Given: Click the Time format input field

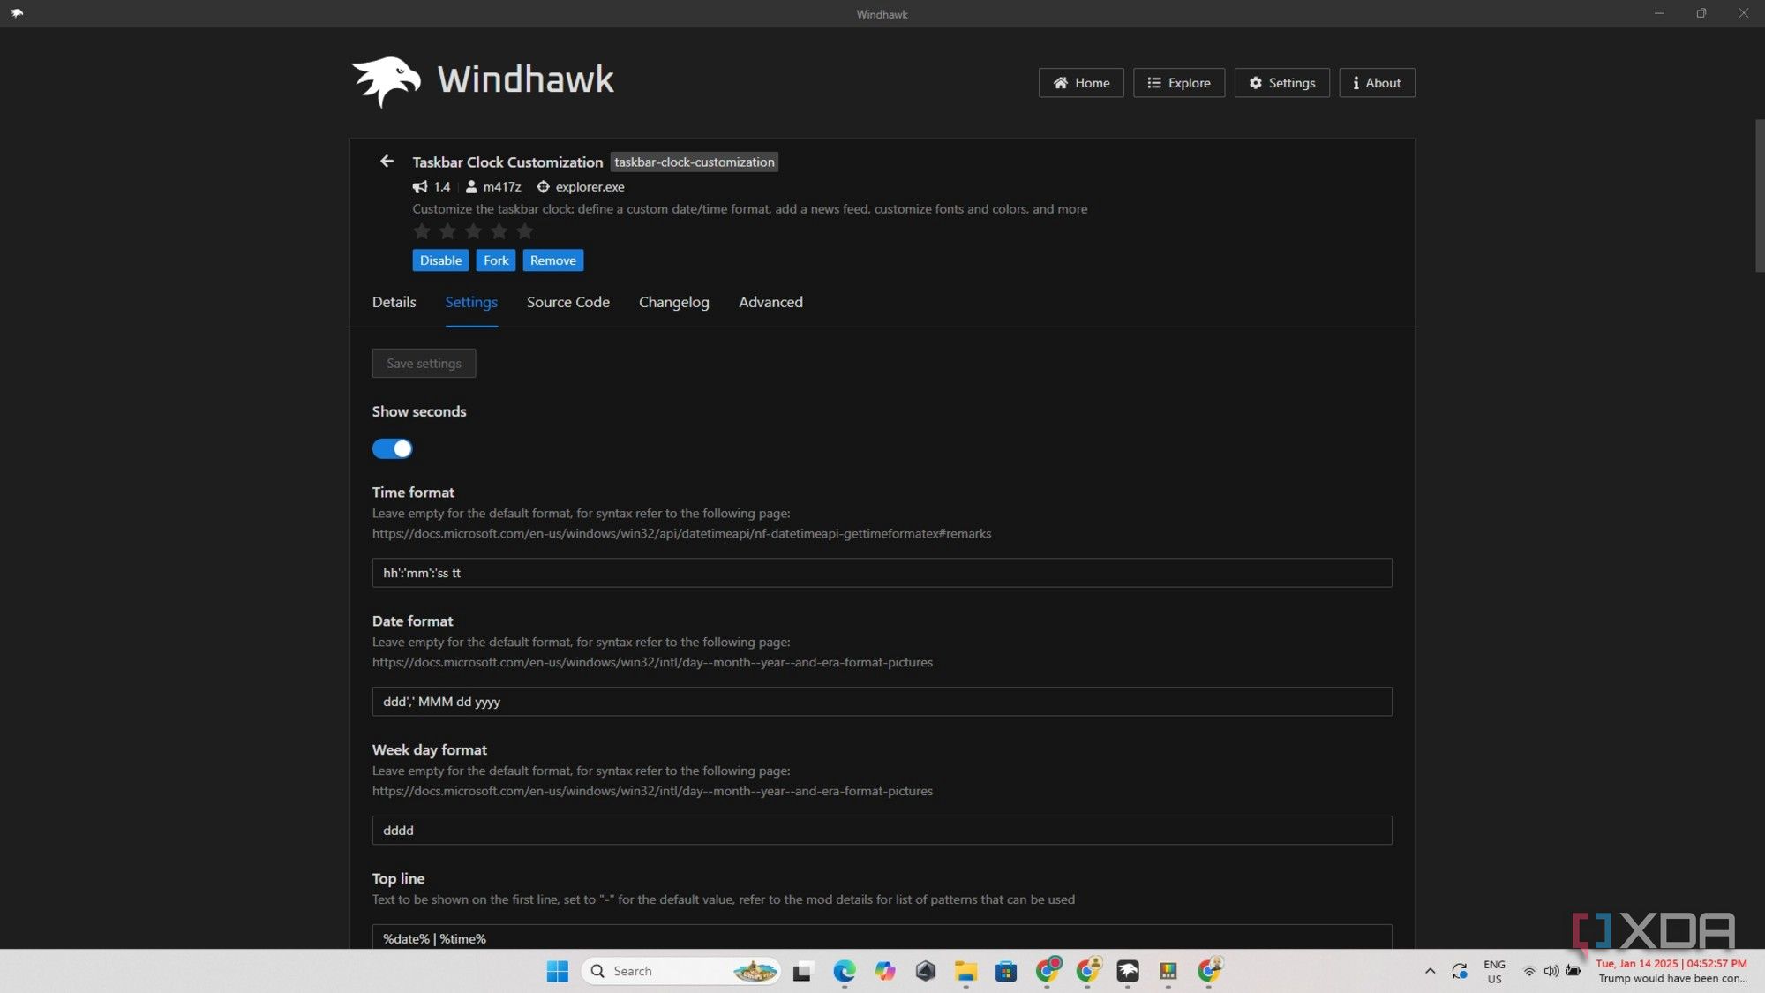Looking at the screenshot, I should [882, 573].
